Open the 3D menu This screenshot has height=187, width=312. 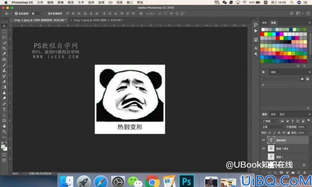tap(111, 2)
